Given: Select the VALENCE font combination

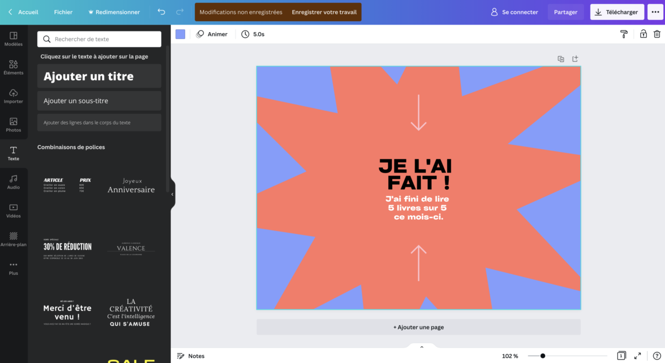Looking at the screenshot, I should point(131,248).
